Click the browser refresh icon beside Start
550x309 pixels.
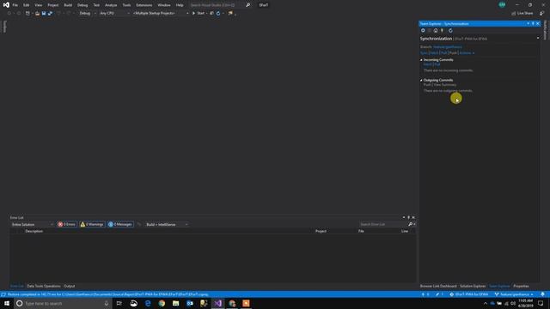[x=218, y=14]
